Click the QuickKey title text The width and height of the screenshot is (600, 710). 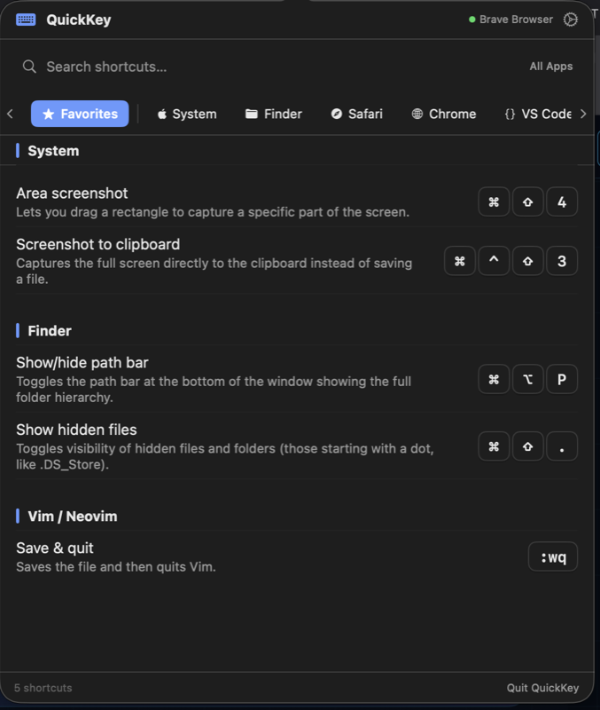tap(79, 20)
